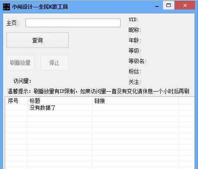Click the window title 小闯设计—全民K歌工具

pos(40,7)
